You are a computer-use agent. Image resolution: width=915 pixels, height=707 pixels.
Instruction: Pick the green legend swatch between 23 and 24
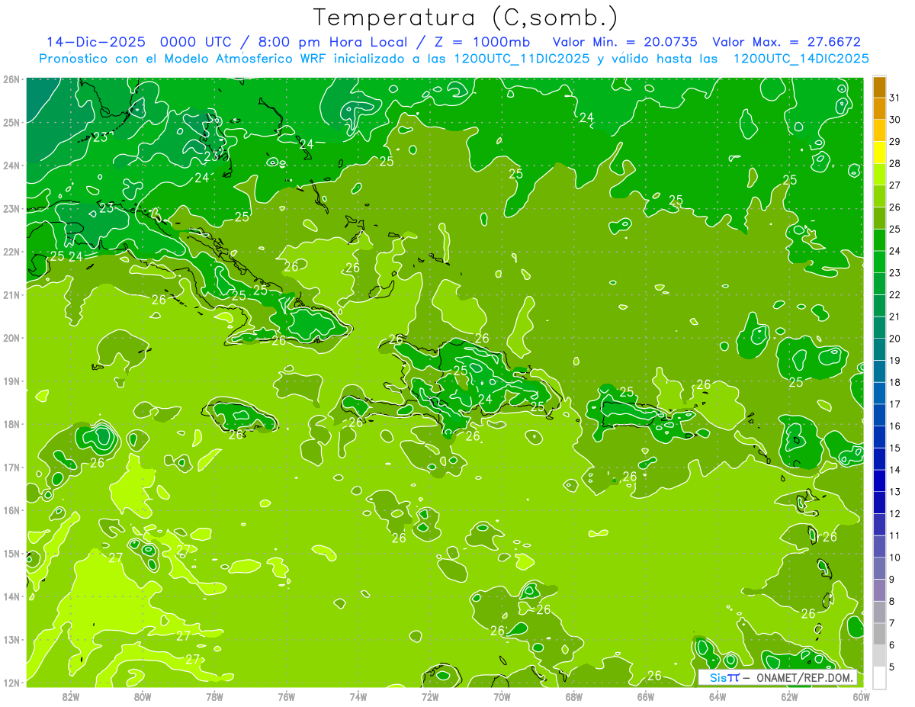[x=880, y=262]
